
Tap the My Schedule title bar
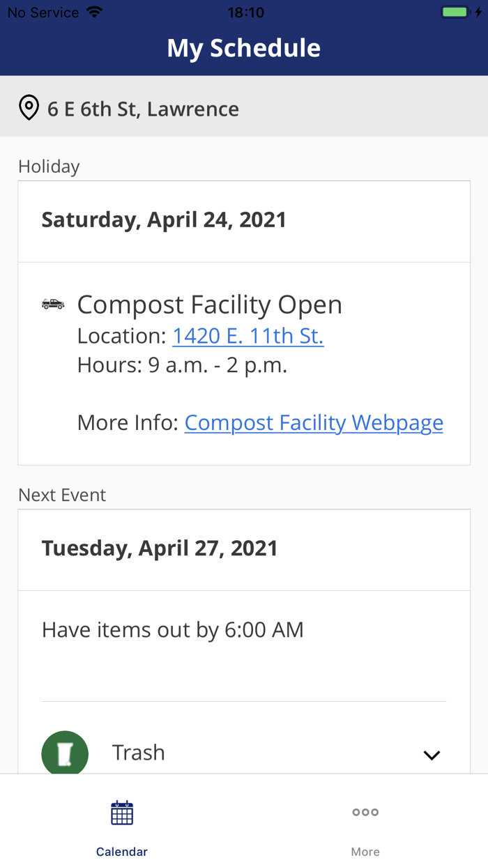tap(243, 47)
